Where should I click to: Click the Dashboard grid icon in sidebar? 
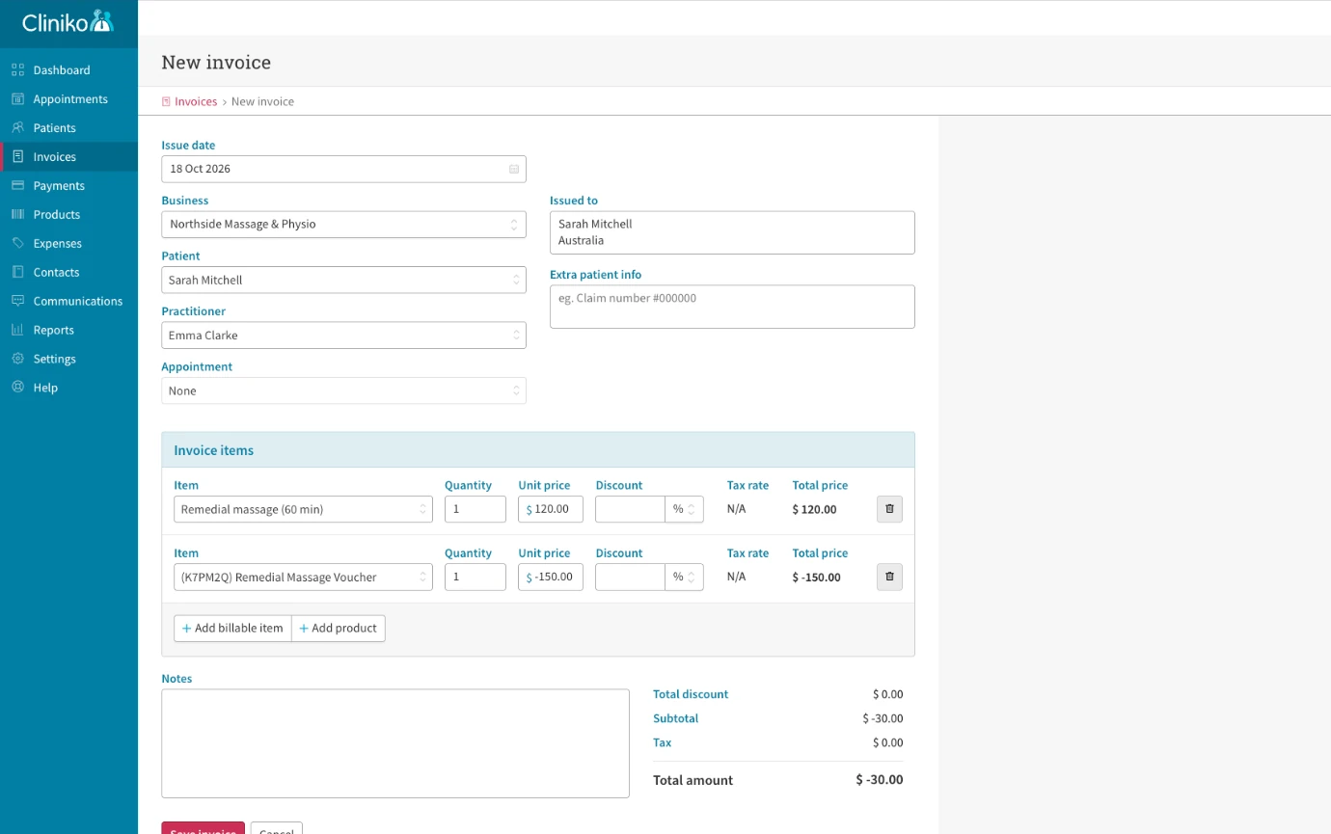tap(17, 69)
